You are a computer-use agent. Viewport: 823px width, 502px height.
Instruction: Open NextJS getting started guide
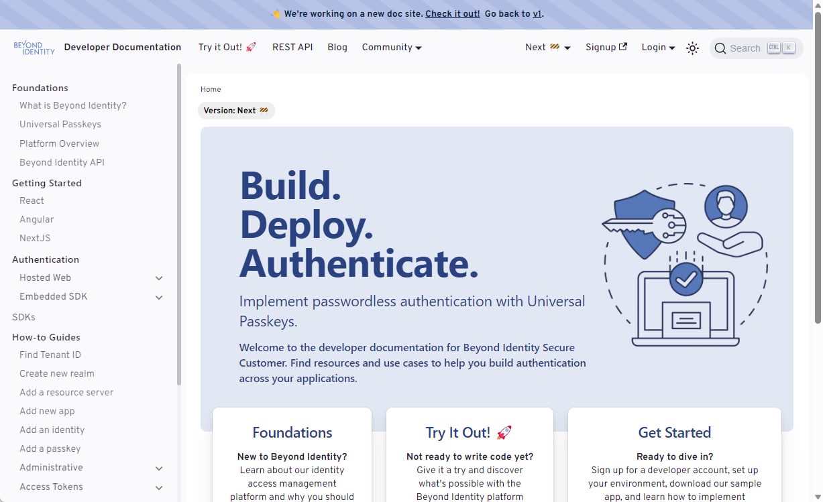[x=35, y=238]
